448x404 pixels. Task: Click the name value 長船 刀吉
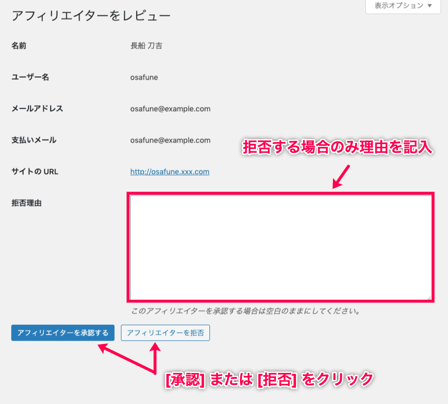146,46
